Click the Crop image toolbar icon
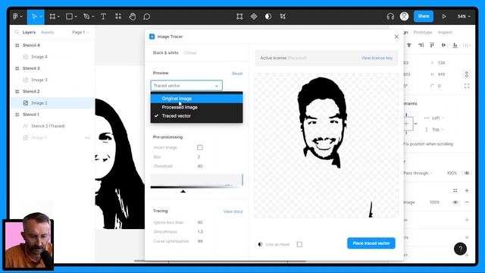 [283, 17]
